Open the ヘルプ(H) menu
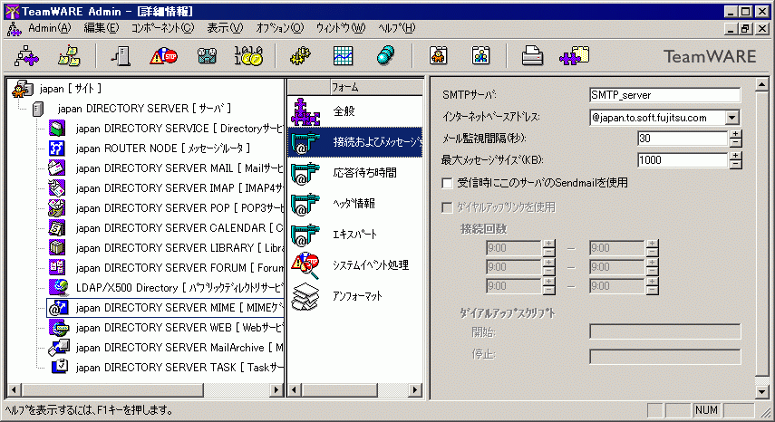The width and height of the screenshot is (775, 422). [396, 28]
